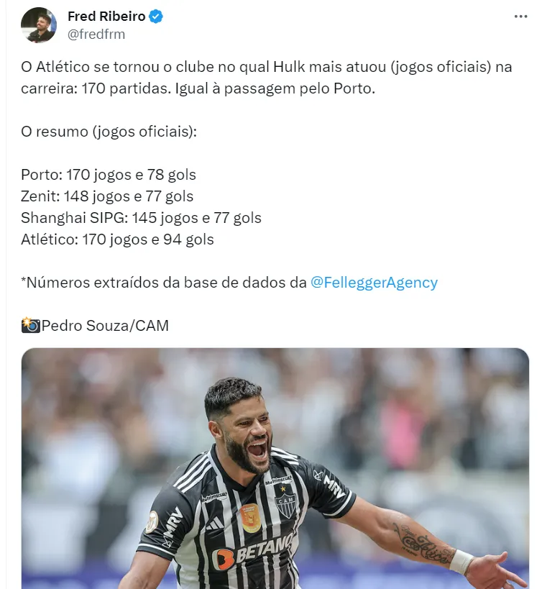This screenshot has width=542, height=589.
Task: Open the three-dot more options menu
Action: pos(520,17)
